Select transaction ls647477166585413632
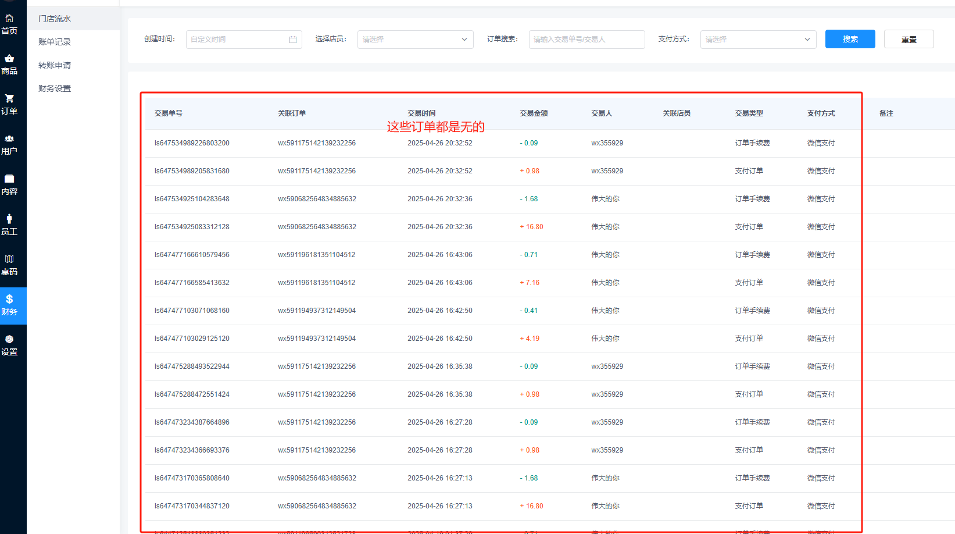 coord(192,283)
